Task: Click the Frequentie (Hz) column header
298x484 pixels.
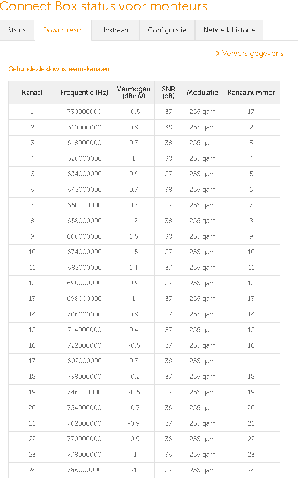Action: pyautogui.click(x=84, y=93)
